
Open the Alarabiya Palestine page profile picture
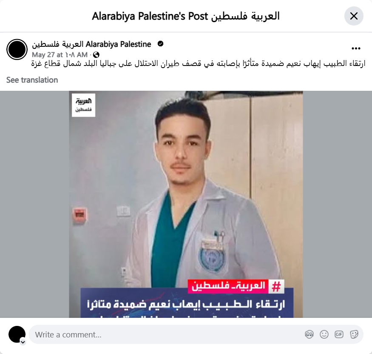coord(17,49)
